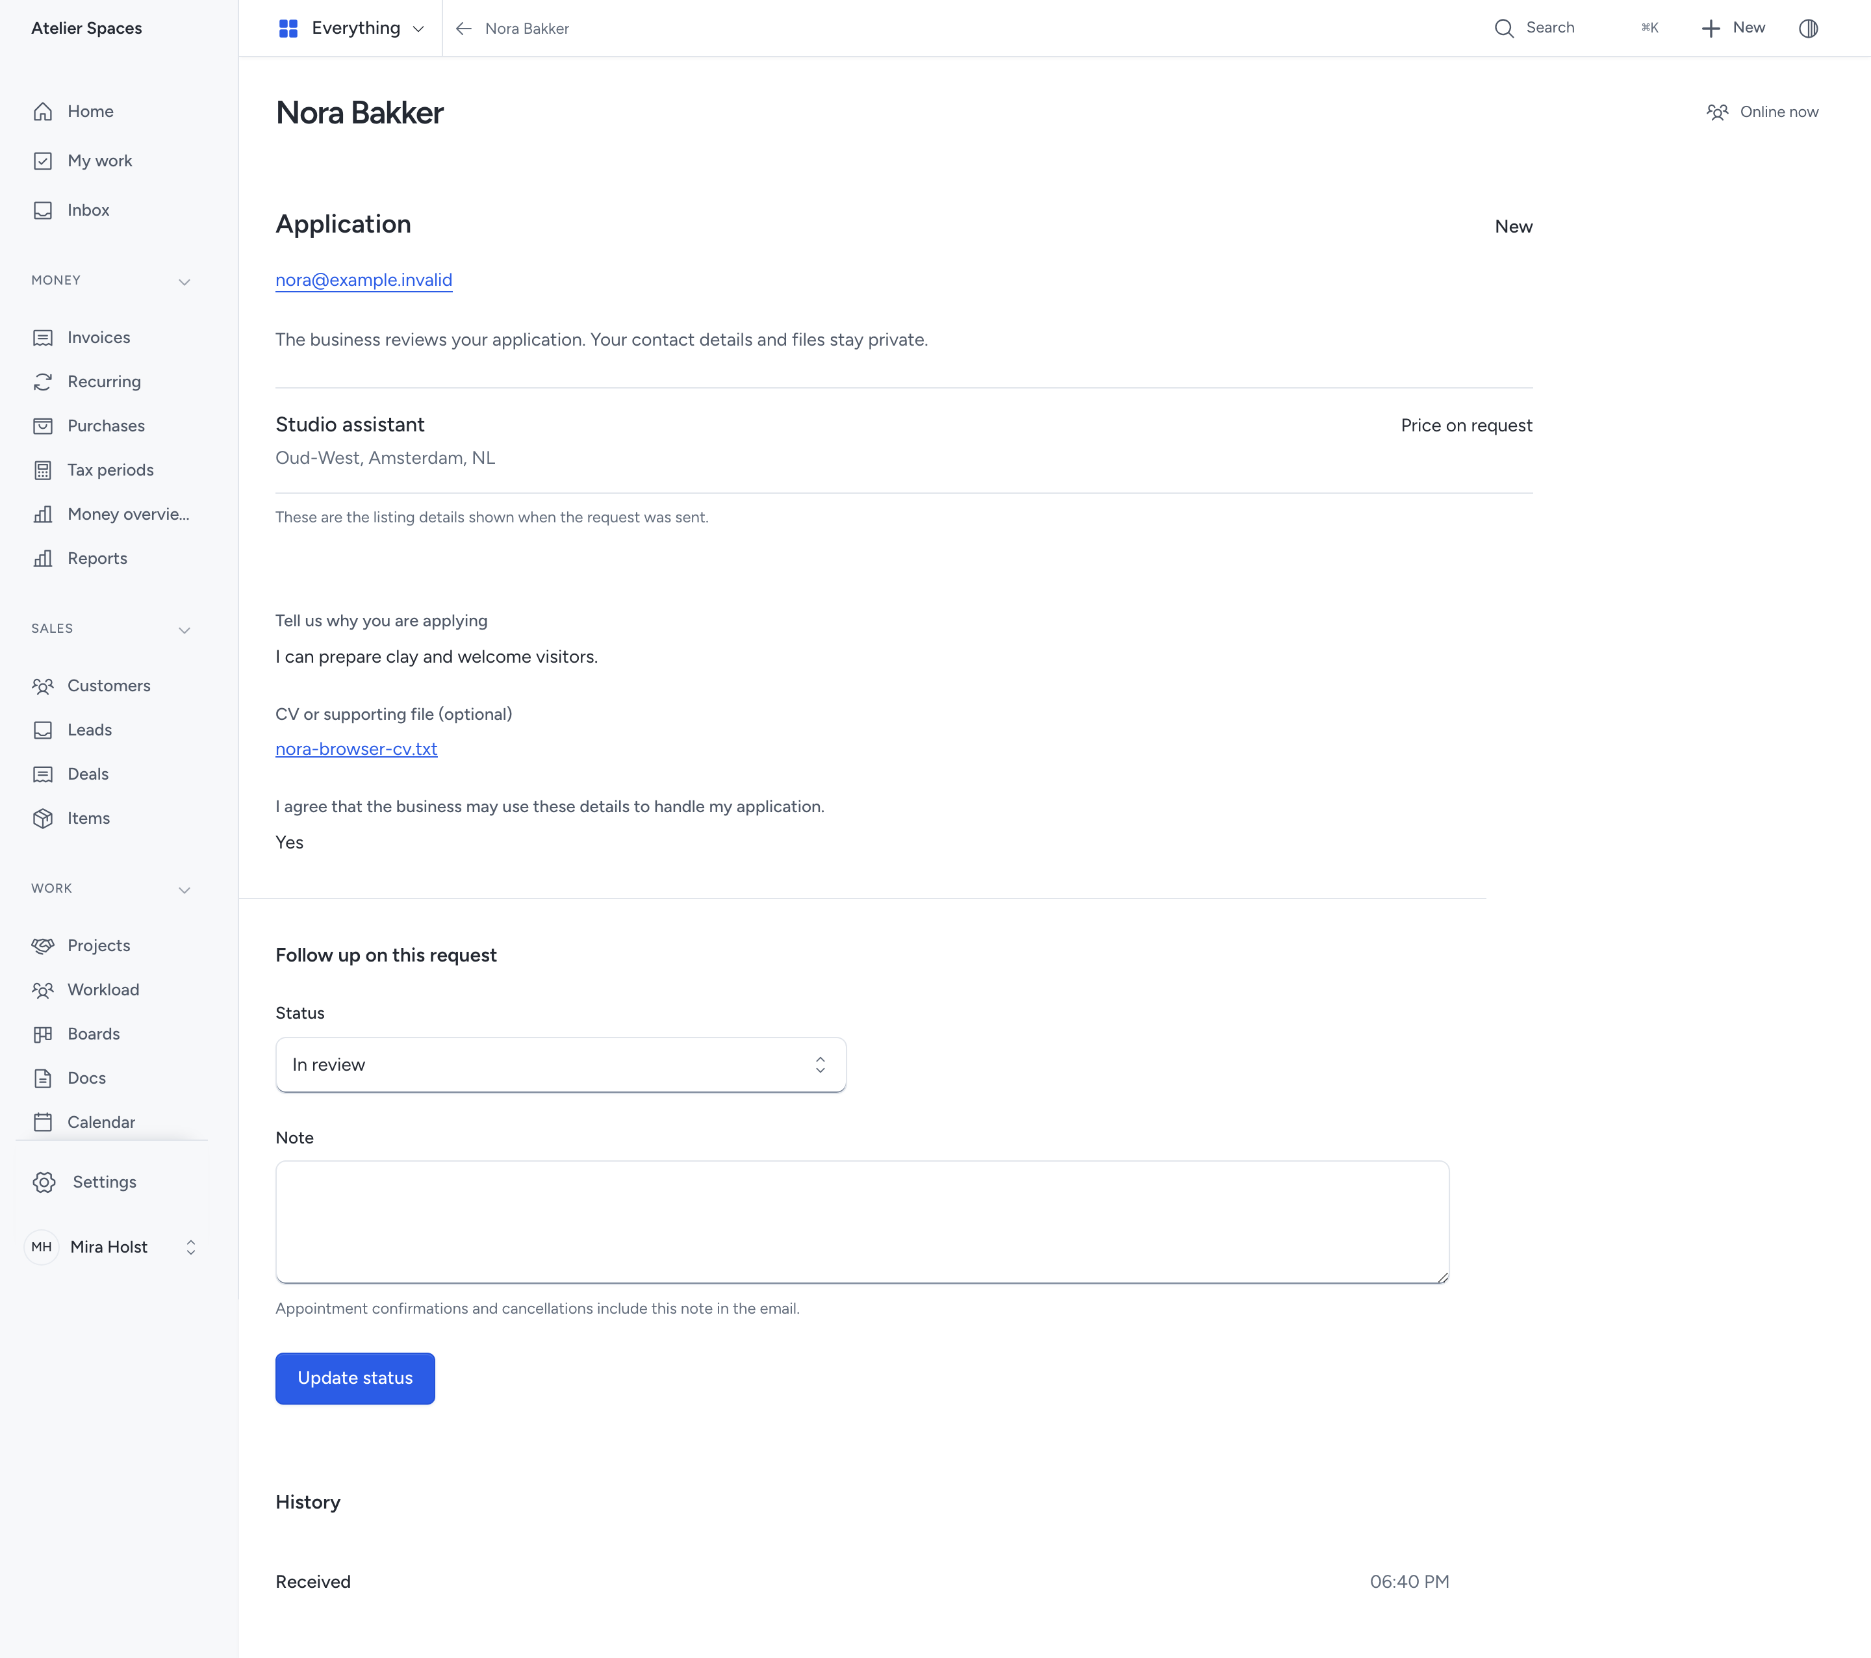Go to Leads in the sidebar
Viewport: 1871px width, 1658px height.
tap(90, 730)
